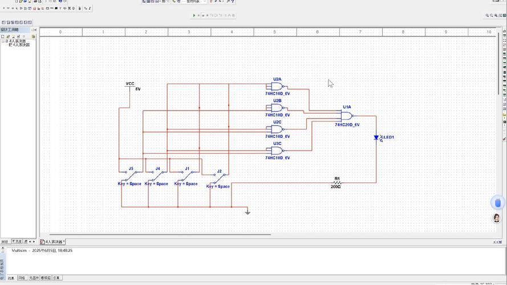The height and width of the screenshot is (285, 507).
Task: Click the horizontal scrollbar under the schematic
Action: click(x=160, y=234)
